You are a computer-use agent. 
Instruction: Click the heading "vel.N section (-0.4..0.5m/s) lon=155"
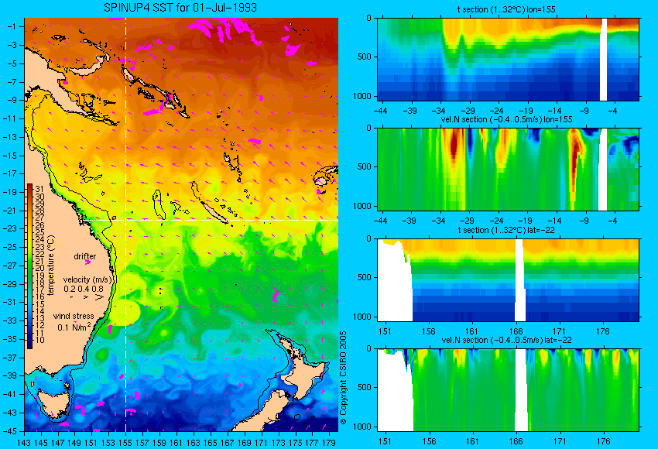(506, 119)
